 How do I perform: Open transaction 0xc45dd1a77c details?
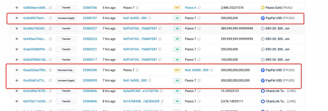pos(35,81)
